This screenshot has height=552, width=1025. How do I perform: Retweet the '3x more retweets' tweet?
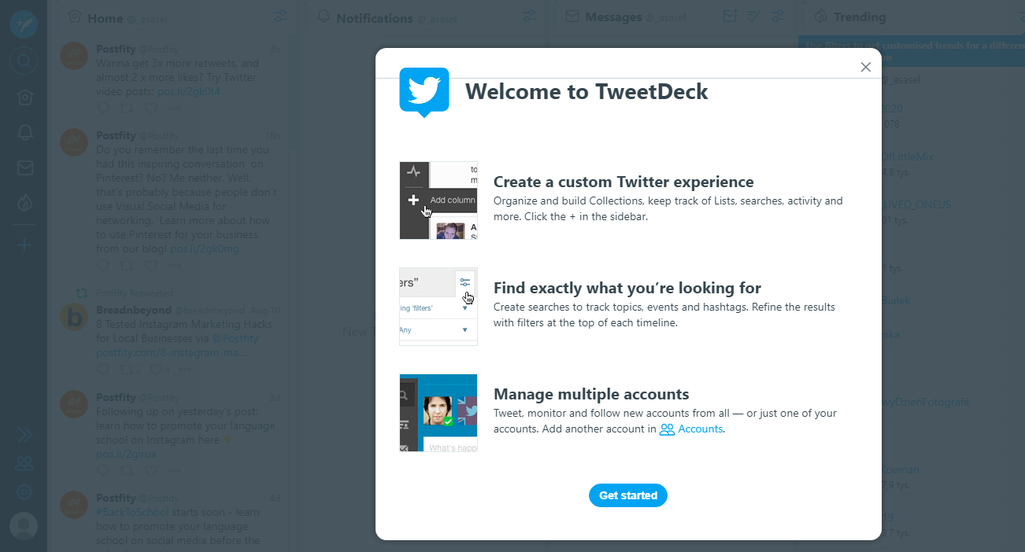[127, 108]
